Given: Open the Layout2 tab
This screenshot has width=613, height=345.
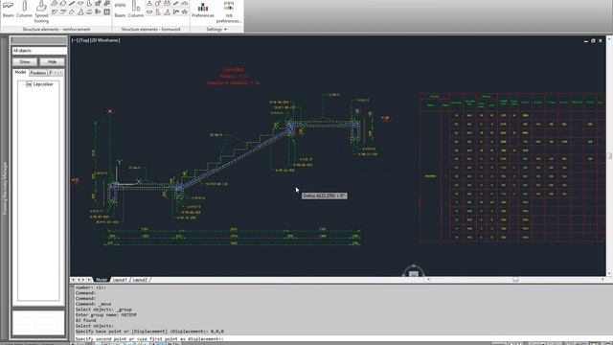Looking at the screenshot, I should click(x=140, y=280).
